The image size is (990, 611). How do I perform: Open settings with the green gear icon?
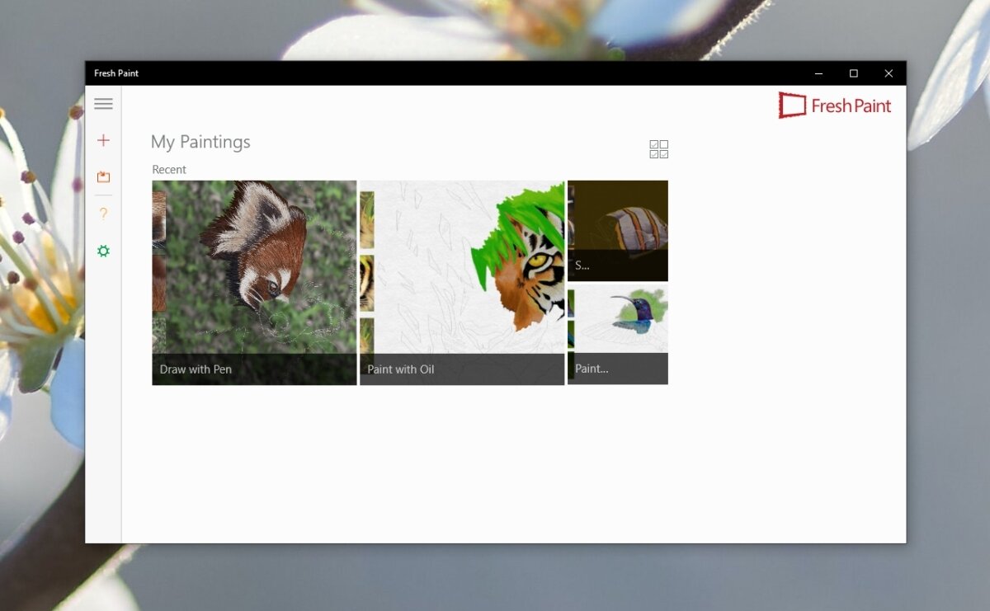pyautogui.click(x=103, y=251)
